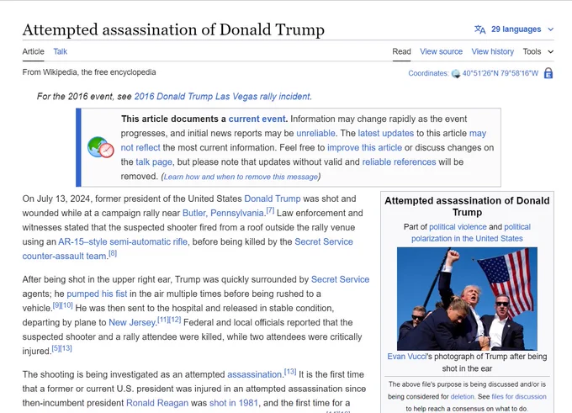The width and height of the screenshot is (572, 413).
Task: Click citation reference [9]
Action: click(56, 305)
